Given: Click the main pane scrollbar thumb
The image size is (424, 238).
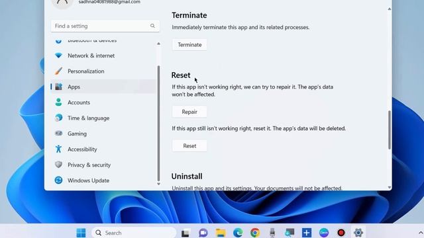Looking at the screenshot, I should pos(390,130).
